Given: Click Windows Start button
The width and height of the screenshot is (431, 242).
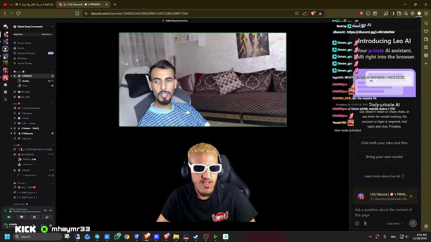Looking at the screenshot, I should point(7,237).
